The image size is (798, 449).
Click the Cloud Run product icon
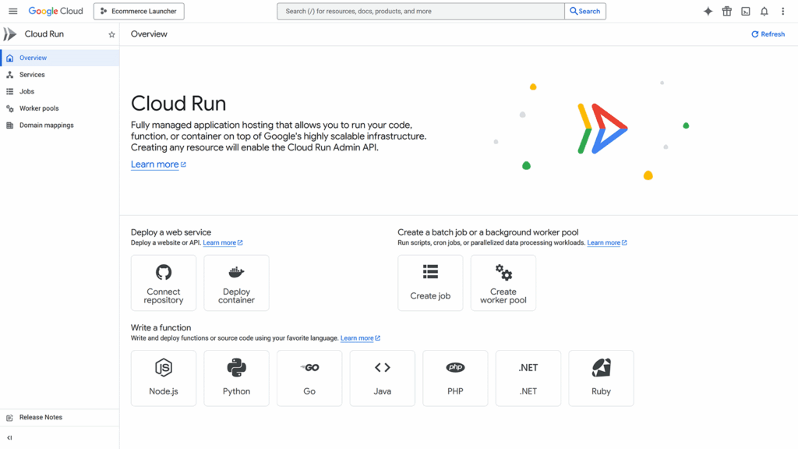point(10,34)
